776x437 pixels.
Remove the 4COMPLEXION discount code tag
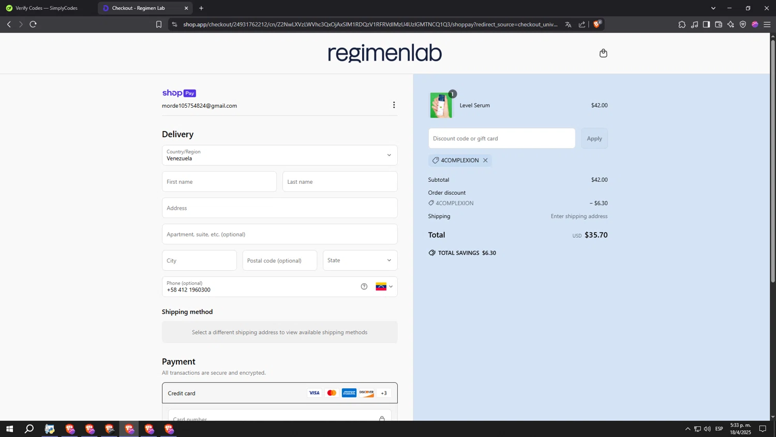(485, 161)
